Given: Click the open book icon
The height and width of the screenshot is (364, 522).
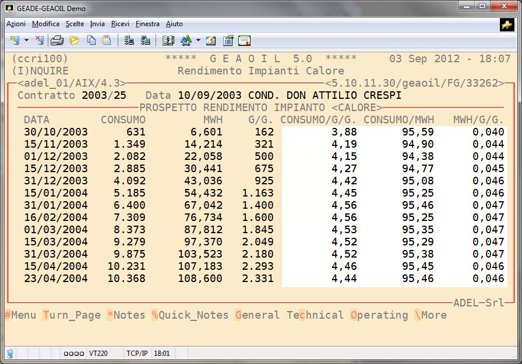Looking at the screenshot, I should [x=168, y=40].
